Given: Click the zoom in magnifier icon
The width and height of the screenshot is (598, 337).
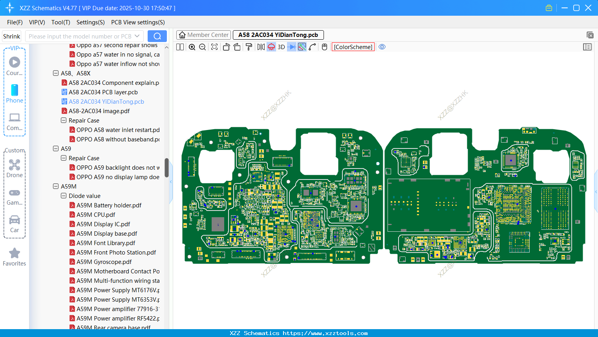Looking at the screenshot, I should [x=192, y=47].
